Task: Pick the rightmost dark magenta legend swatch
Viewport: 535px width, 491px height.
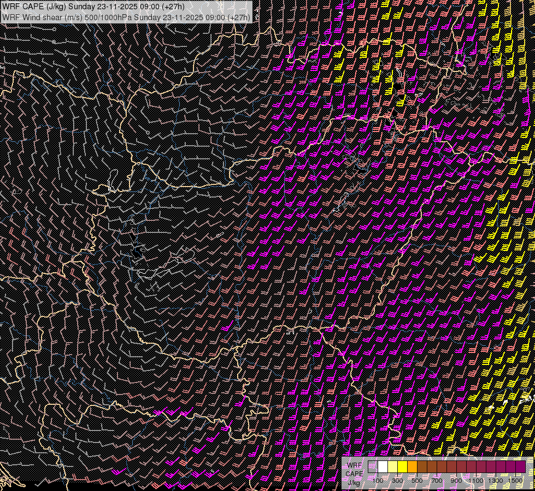Action: coord(520,466)
